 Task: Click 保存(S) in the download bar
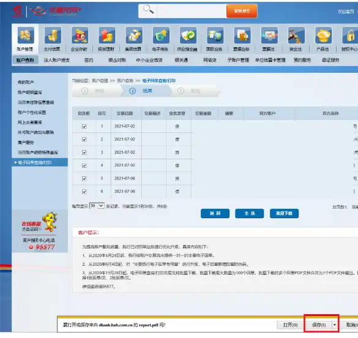pyautogui.click(x=319, y=325)
